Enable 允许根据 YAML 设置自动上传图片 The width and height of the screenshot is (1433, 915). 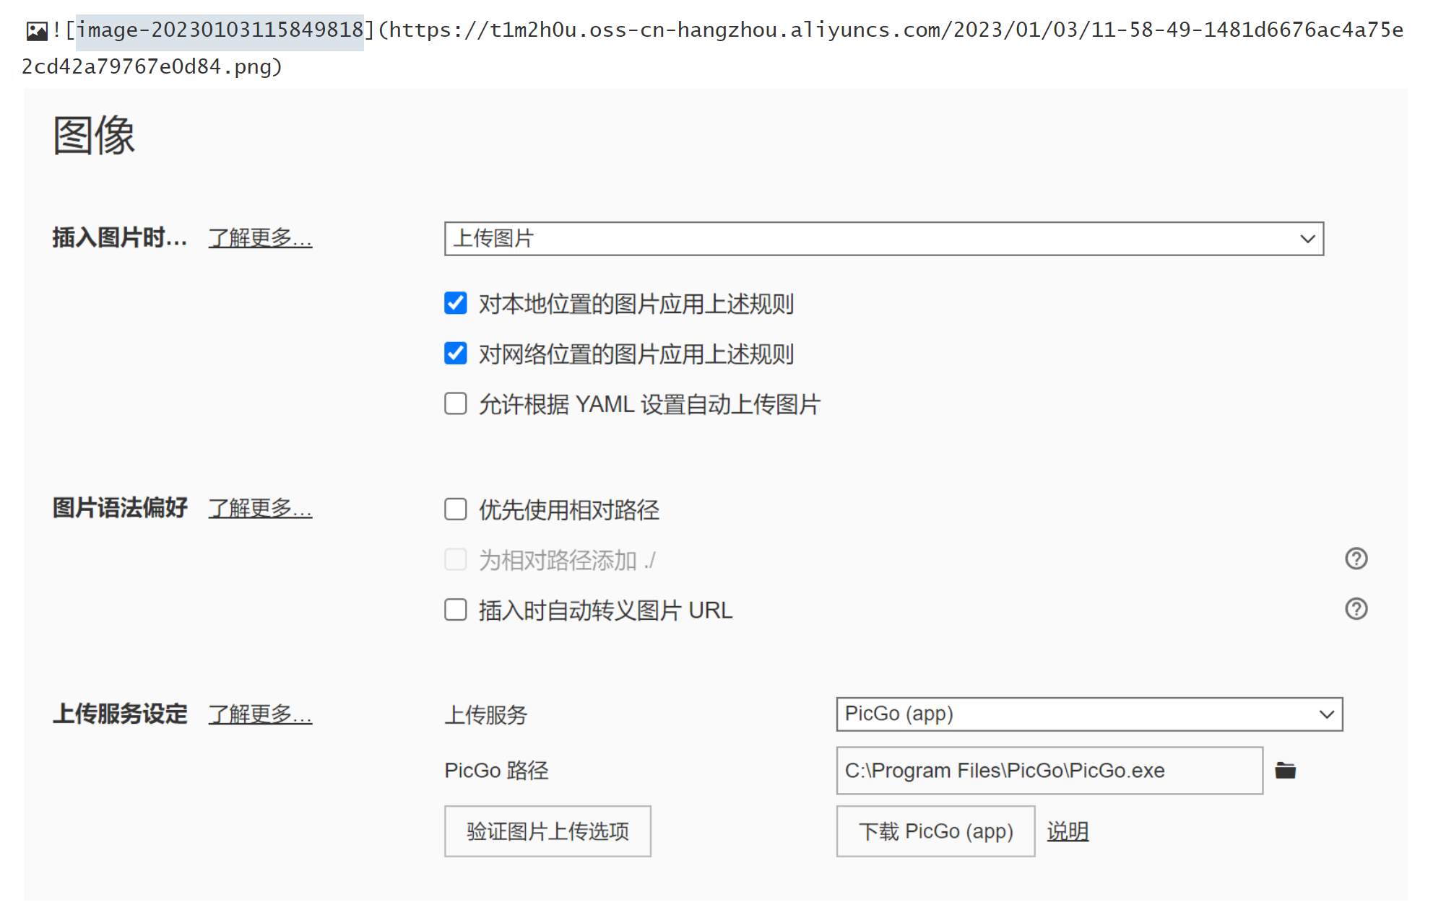click(x=456, y=403)
